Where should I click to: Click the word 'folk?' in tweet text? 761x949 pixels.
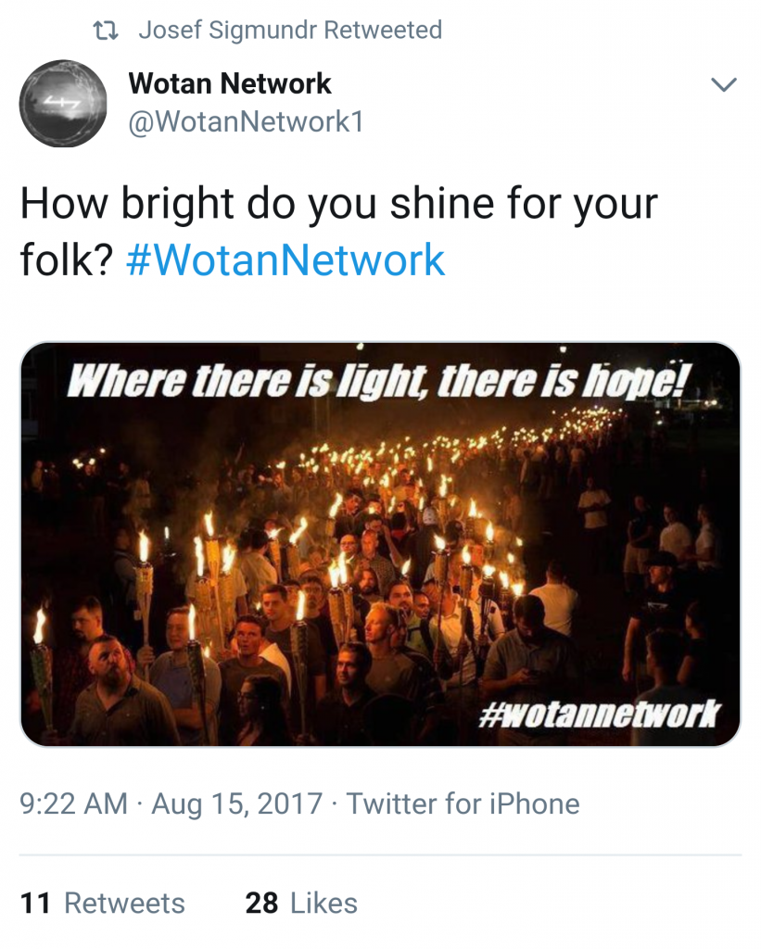pos(67,259)
